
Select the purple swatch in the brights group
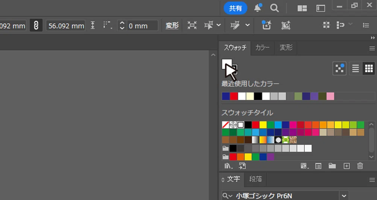tap(271, 157)
